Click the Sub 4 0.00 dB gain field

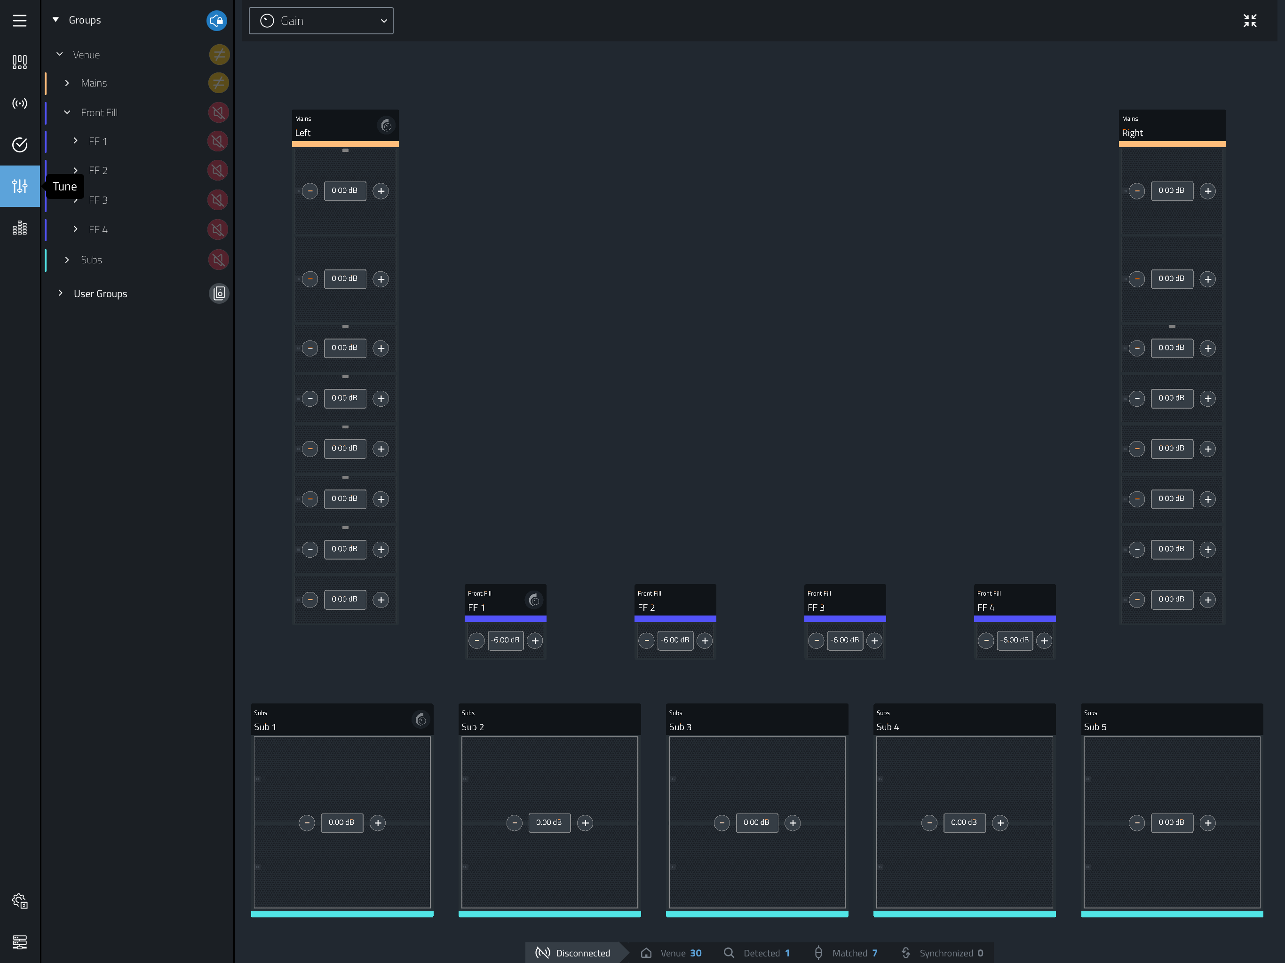pos(964,823)
